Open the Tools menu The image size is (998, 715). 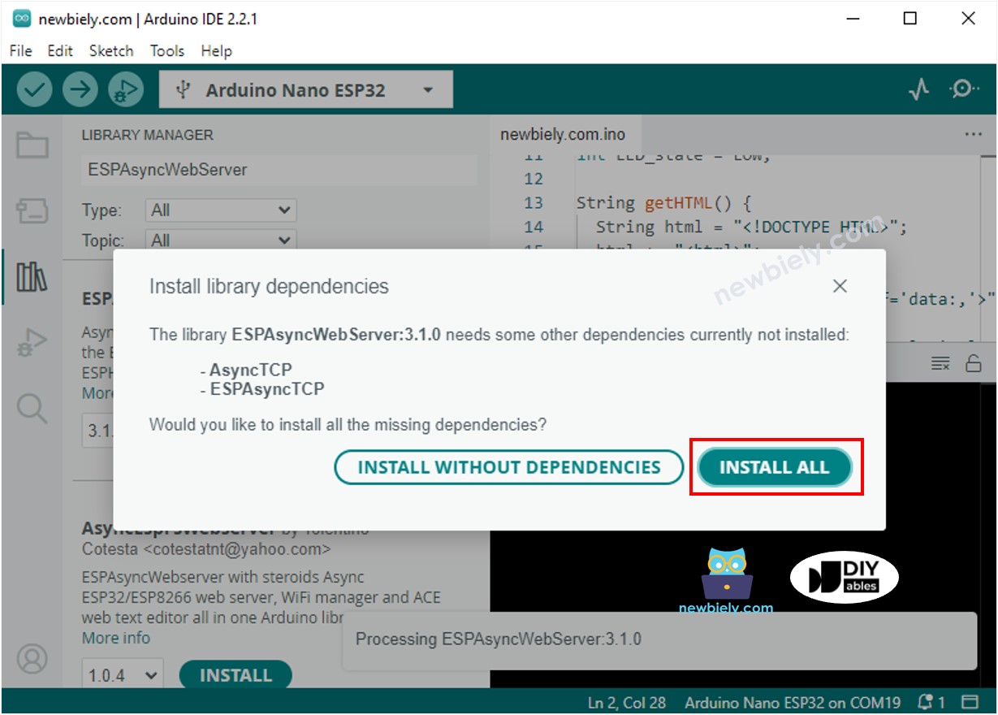coord(166,50)
